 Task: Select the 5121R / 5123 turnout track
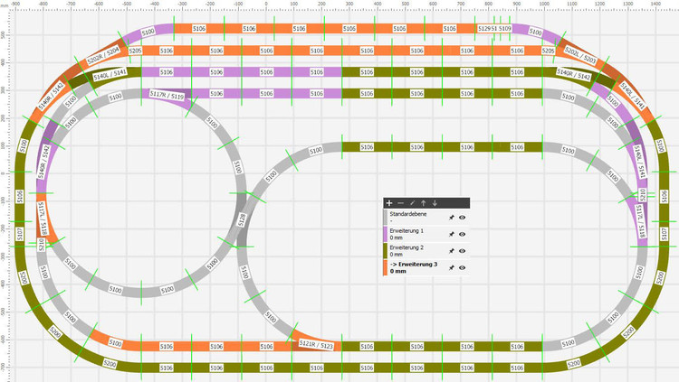(316, 344)
